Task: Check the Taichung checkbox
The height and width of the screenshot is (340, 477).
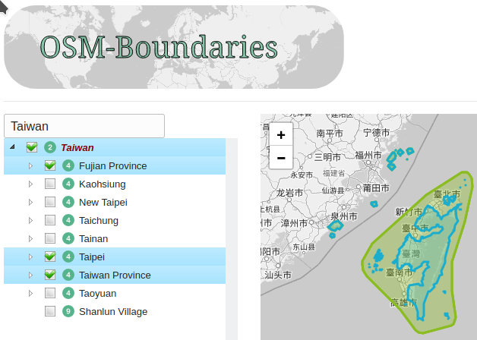Action: (x=50, y=220)
